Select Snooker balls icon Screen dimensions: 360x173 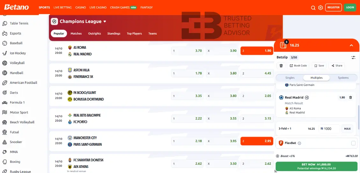click(x=4, y=142)
